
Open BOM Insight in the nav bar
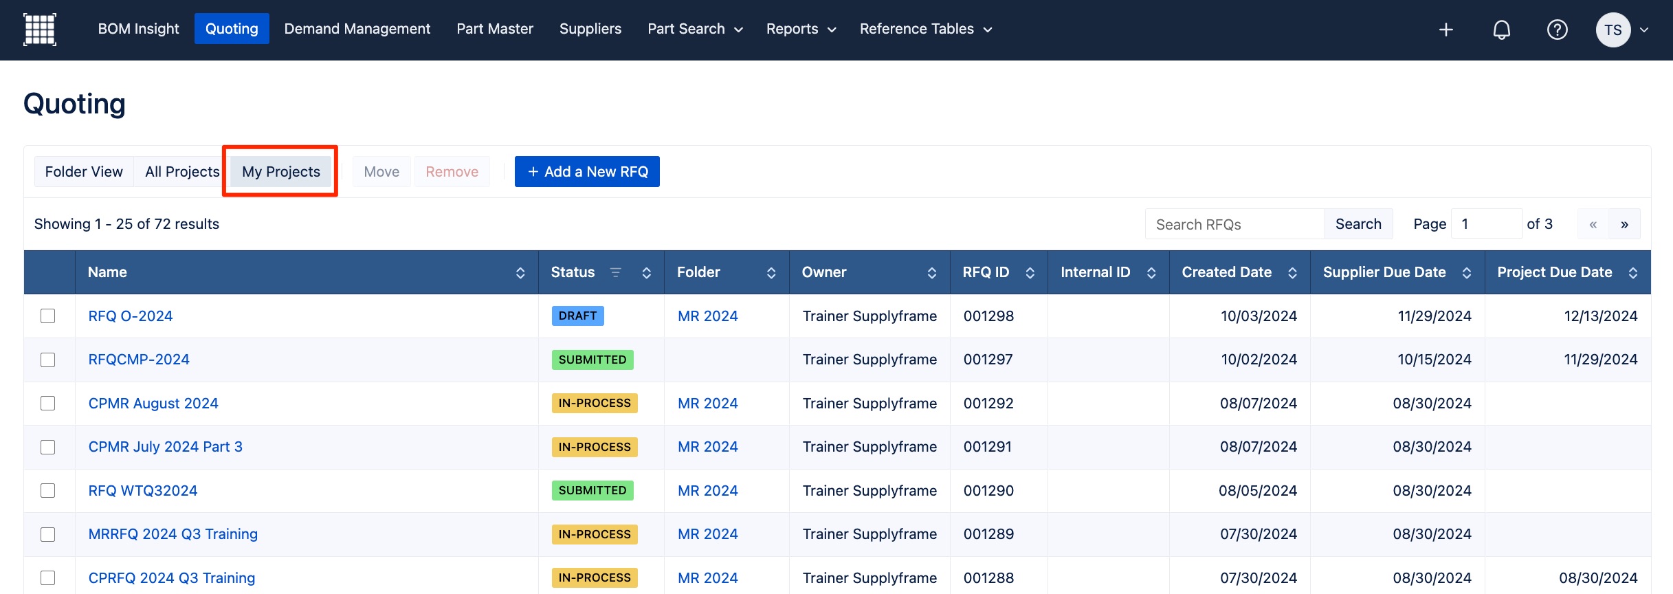(x=138, y=29)
